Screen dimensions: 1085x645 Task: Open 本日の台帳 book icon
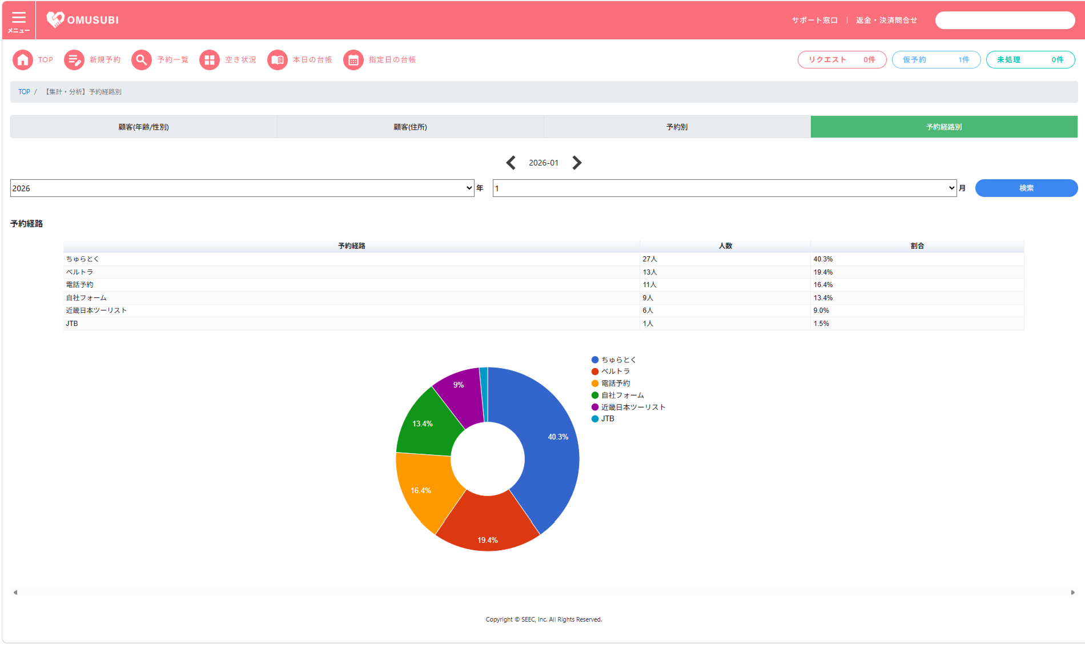[278, 60]
